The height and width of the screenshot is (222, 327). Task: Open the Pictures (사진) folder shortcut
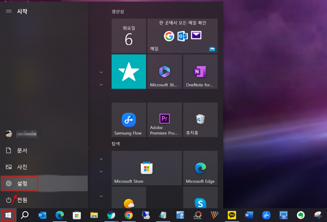44,167
